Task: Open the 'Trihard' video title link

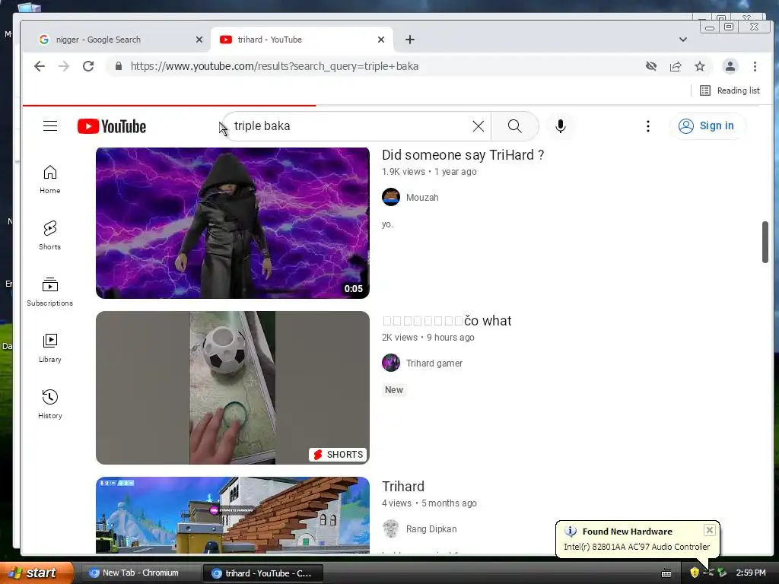Action: point(403,486)
